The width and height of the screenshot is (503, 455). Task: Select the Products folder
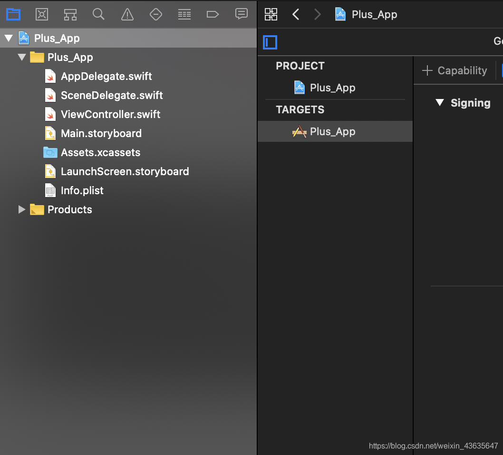70,210
